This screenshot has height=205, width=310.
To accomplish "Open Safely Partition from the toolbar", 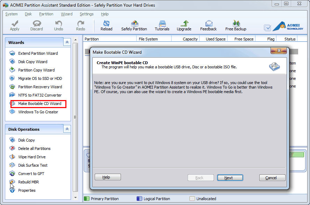I will (134, 25).
